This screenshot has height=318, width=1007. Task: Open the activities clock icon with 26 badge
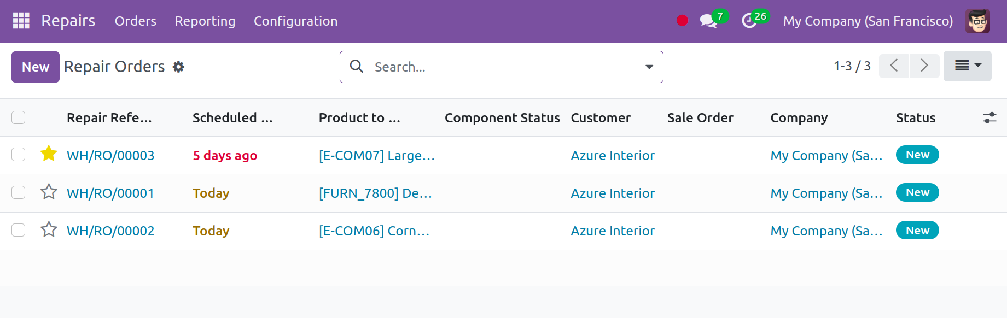(x=749, y=21)
